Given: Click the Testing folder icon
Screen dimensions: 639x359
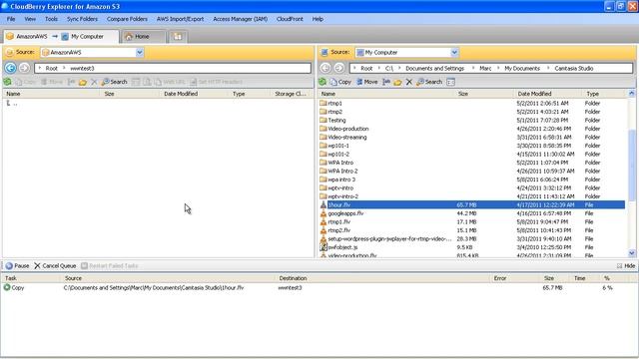Looking at the screenshot, I should [323, 120].
